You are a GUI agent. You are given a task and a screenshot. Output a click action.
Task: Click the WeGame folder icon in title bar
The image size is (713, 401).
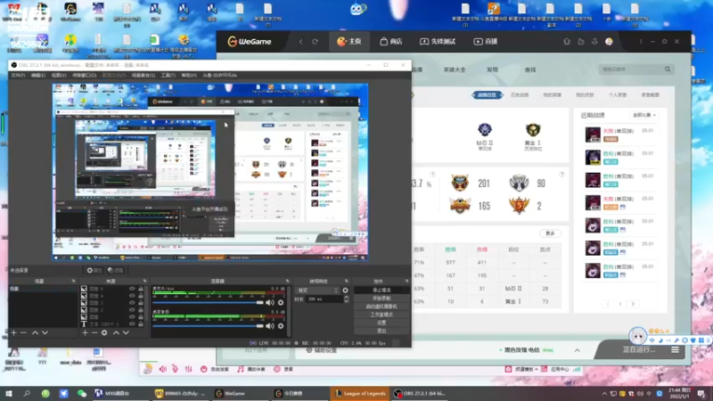[x=581, y=41]
